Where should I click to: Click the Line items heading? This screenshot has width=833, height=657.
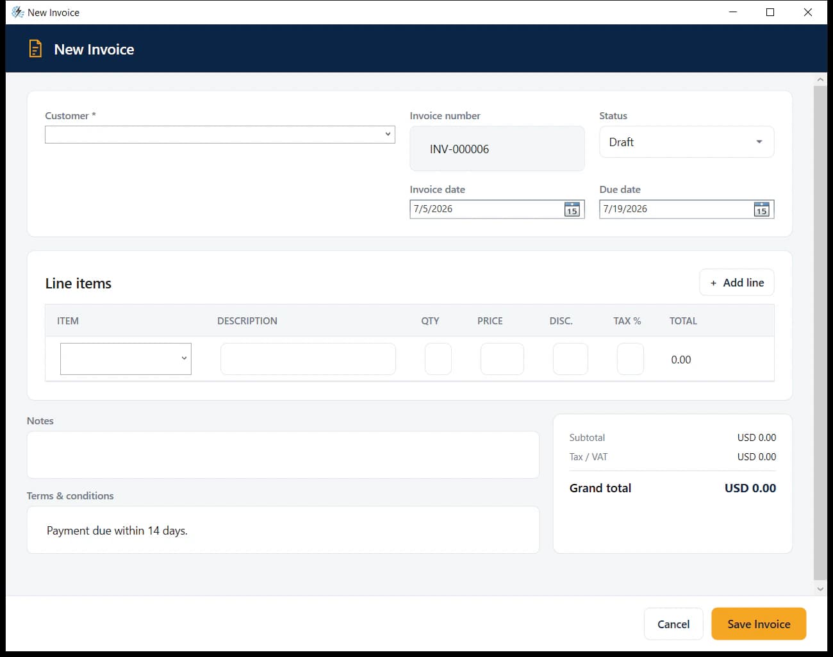click(x=78, y=283)
